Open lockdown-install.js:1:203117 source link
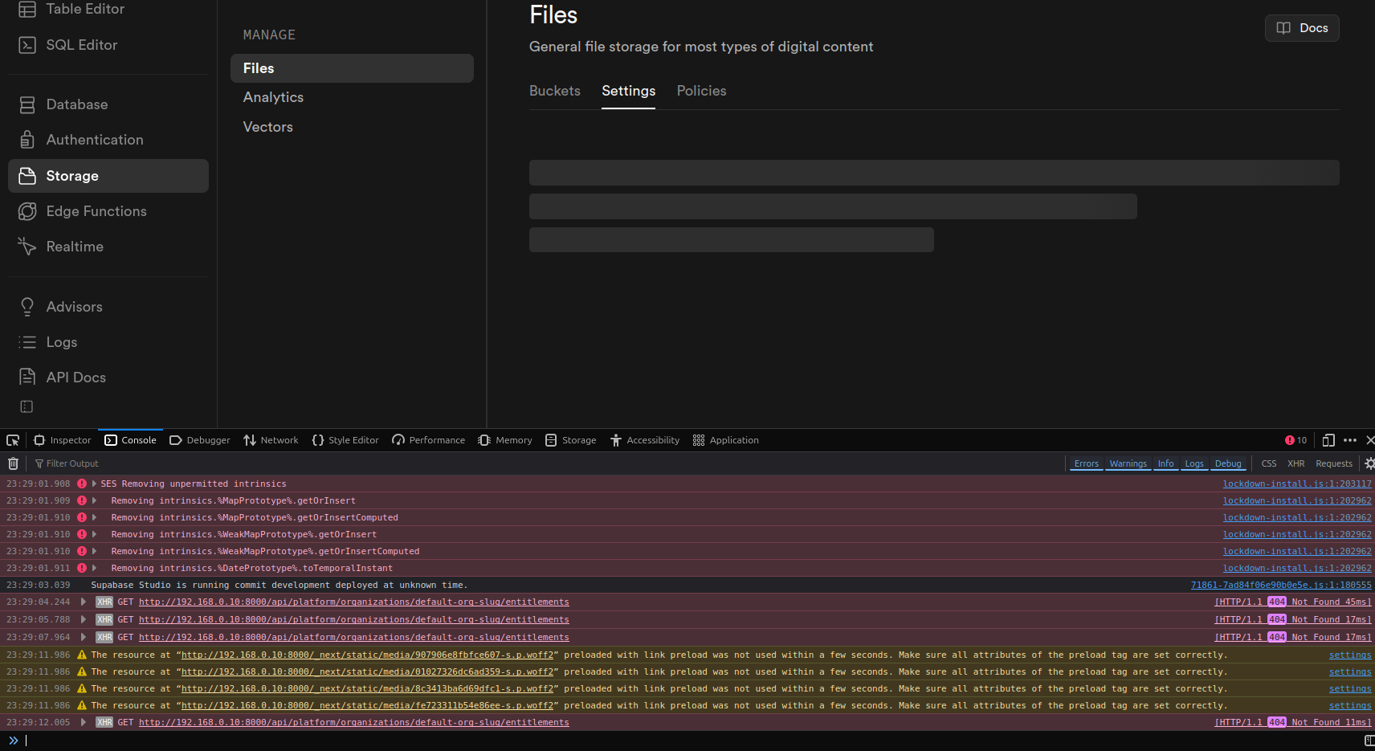Screen dimensions: 1375x751 pyautogui.click(x=1296, y=484)
